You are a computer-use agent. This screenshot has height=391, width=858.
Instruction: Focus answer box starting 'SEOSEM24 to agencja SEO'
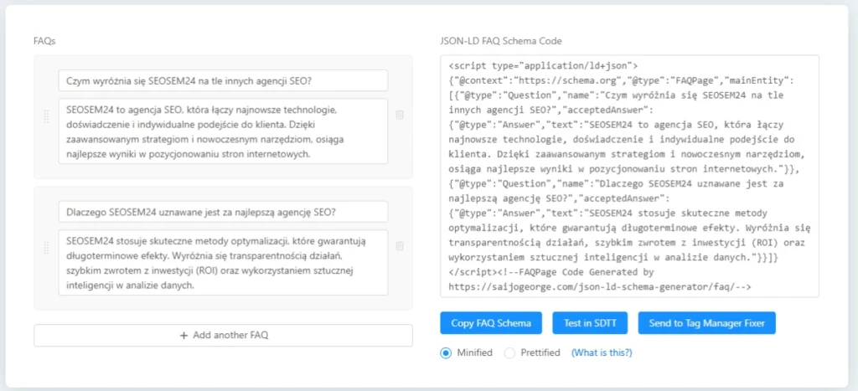[223, 131]
